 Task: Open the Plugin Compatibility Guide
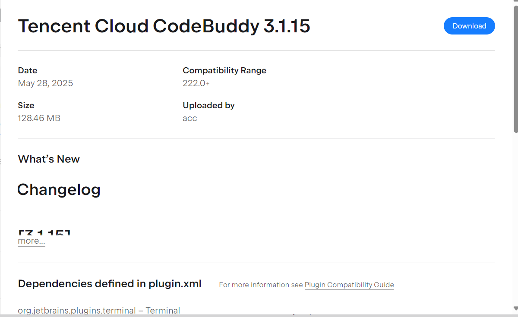(x=349, y=285)
